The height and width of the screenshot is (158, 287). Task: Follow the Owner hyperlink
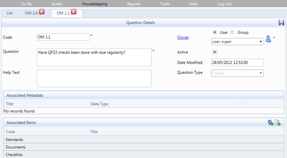(x=183, y=37)
